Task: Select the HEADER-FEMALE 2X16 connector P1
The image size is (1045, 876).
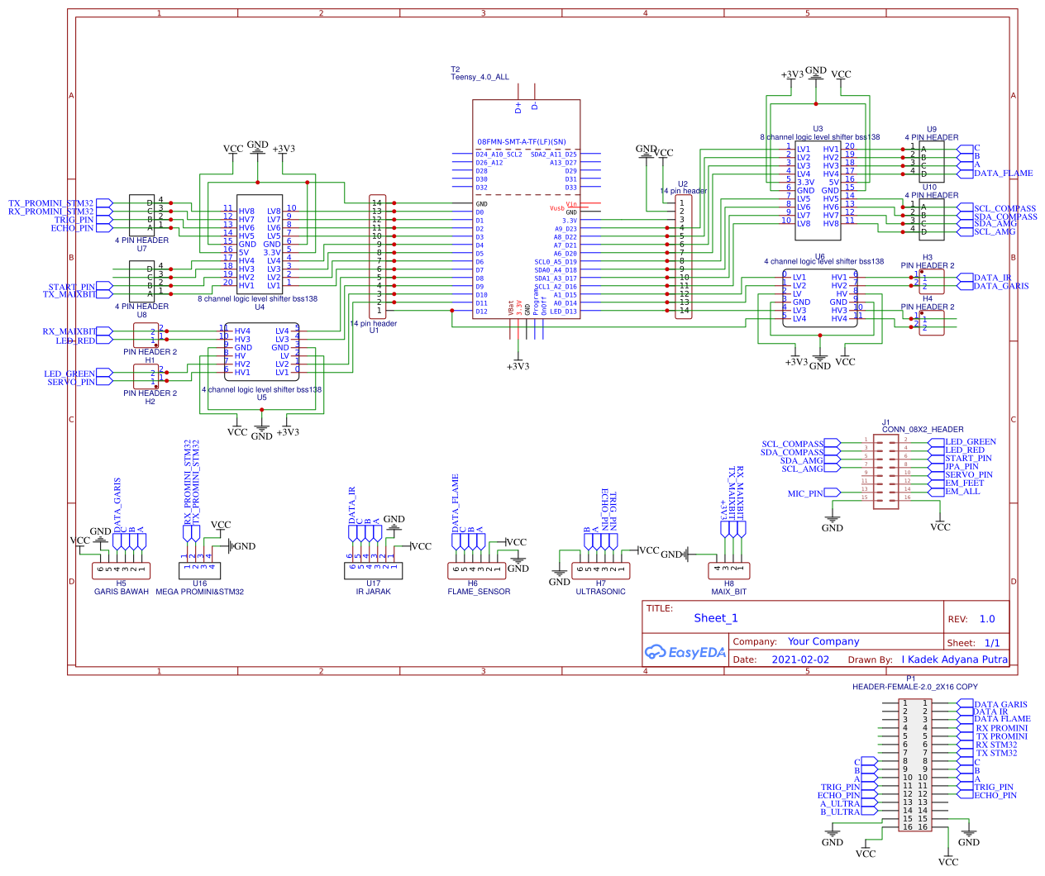Action: pos(916,764)
